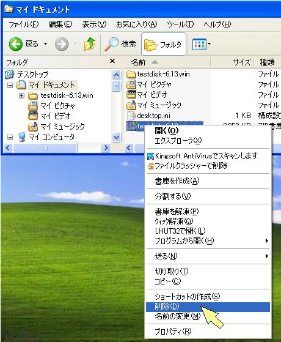Select マイ ビデオ in folder tree
281x342 pixels.
[x=56, y=116]
